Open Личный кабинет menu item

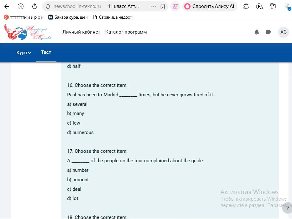pyautogui.click(x=81, y=32)
